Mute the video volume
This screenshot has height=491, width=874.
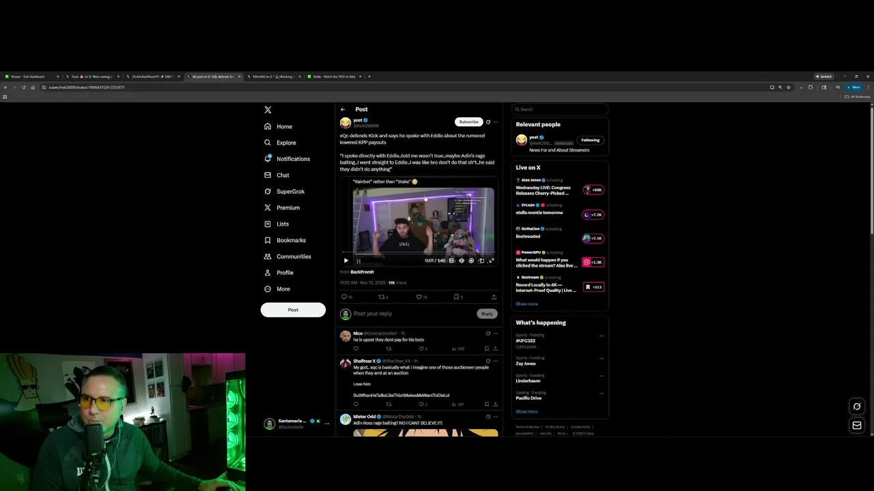click(462, 261)
